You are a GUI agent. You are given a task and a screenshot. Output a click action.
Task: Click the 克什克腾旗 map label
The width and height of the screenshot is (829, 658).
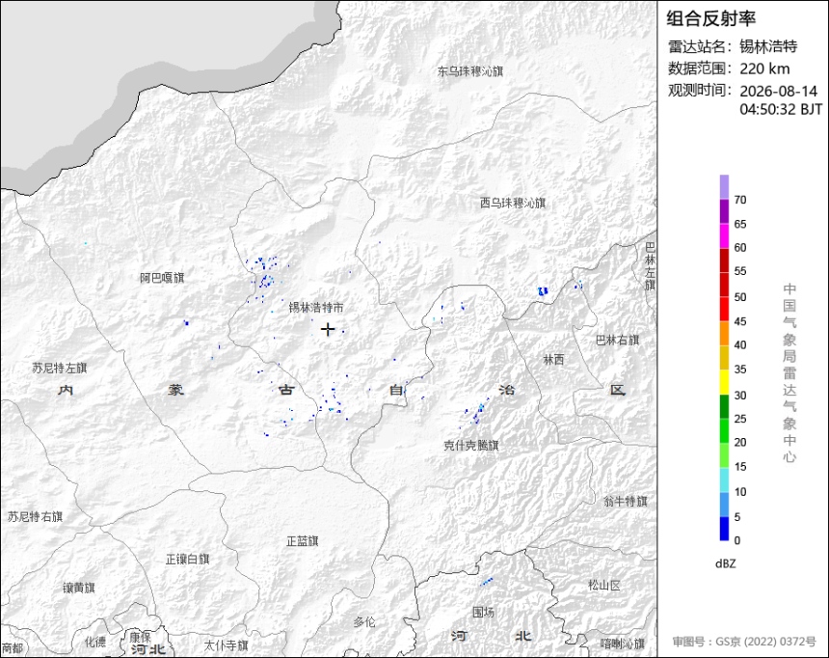[x=470, y=445]
